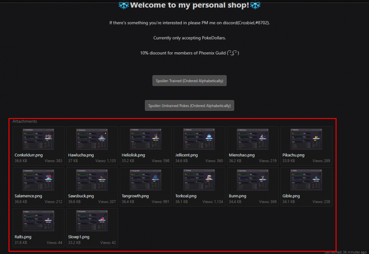Select the Gible.png file name text
This screenshot has height=254, width=369.
coord(291,196)
